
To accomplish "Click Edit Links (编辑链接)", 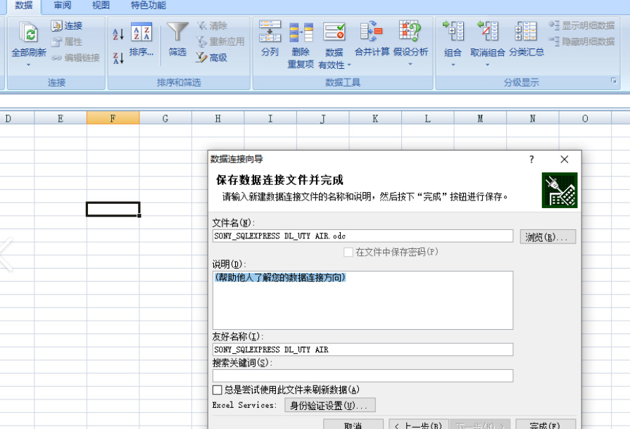I will pyautogui.click(x=75, y=58).
